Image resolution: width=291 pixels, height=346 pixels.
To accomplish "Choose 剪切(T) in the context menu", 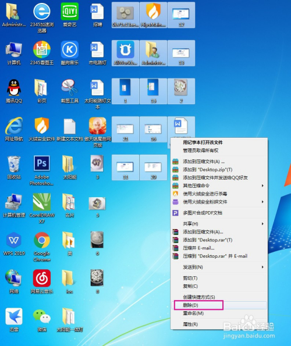I will tap(219, 278).
